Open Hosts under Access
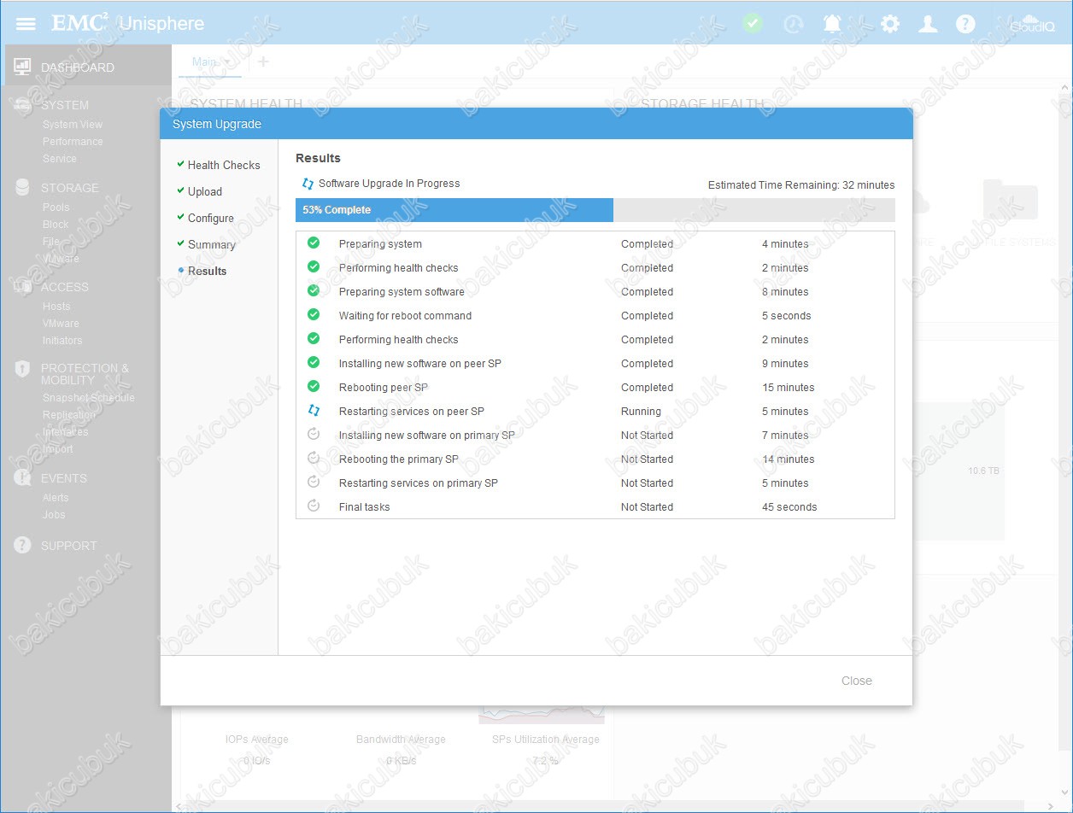 click(x=56, y=307)
